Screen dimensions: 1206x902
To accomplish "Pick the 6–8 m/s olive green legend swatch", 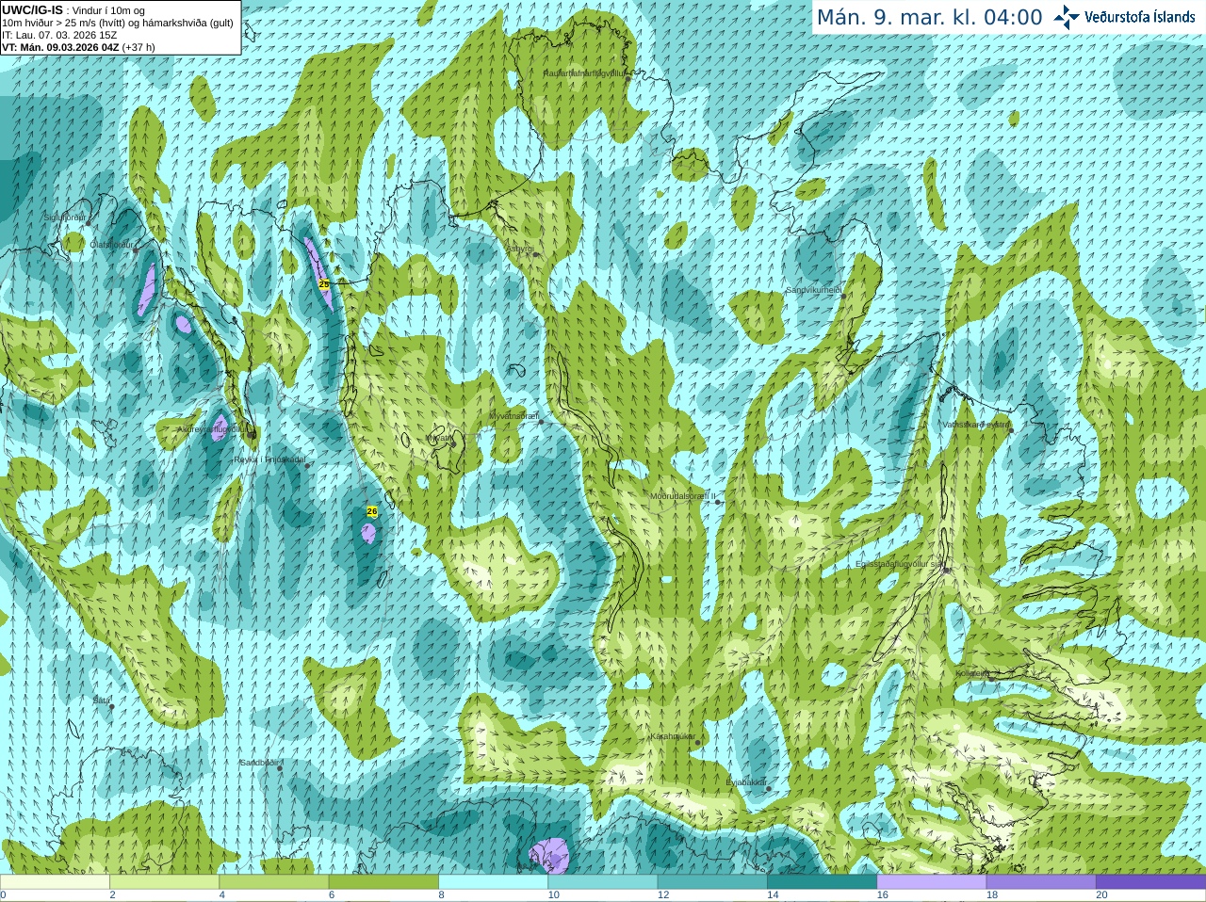I will point(383,882).
